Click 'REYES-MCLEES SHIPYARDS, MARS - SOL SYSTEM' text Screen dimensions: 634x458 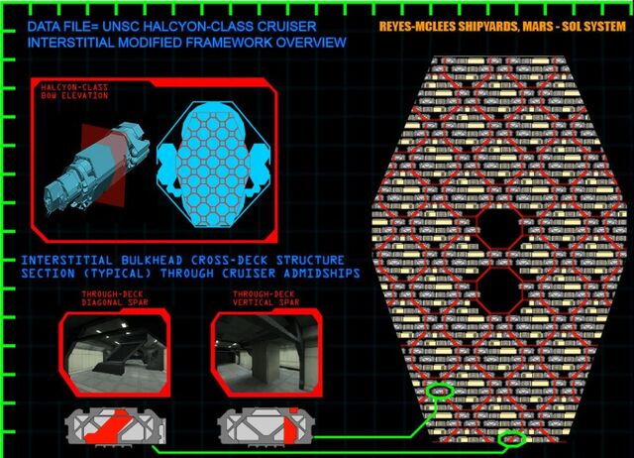pos(502,27)
